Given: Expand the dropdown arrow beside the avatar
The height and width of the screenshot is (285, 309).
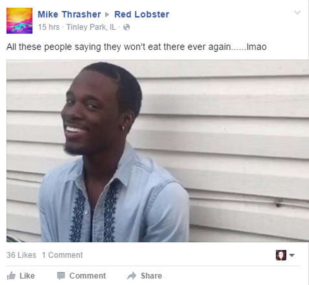Looking at the screenshot, I should 292,255.
